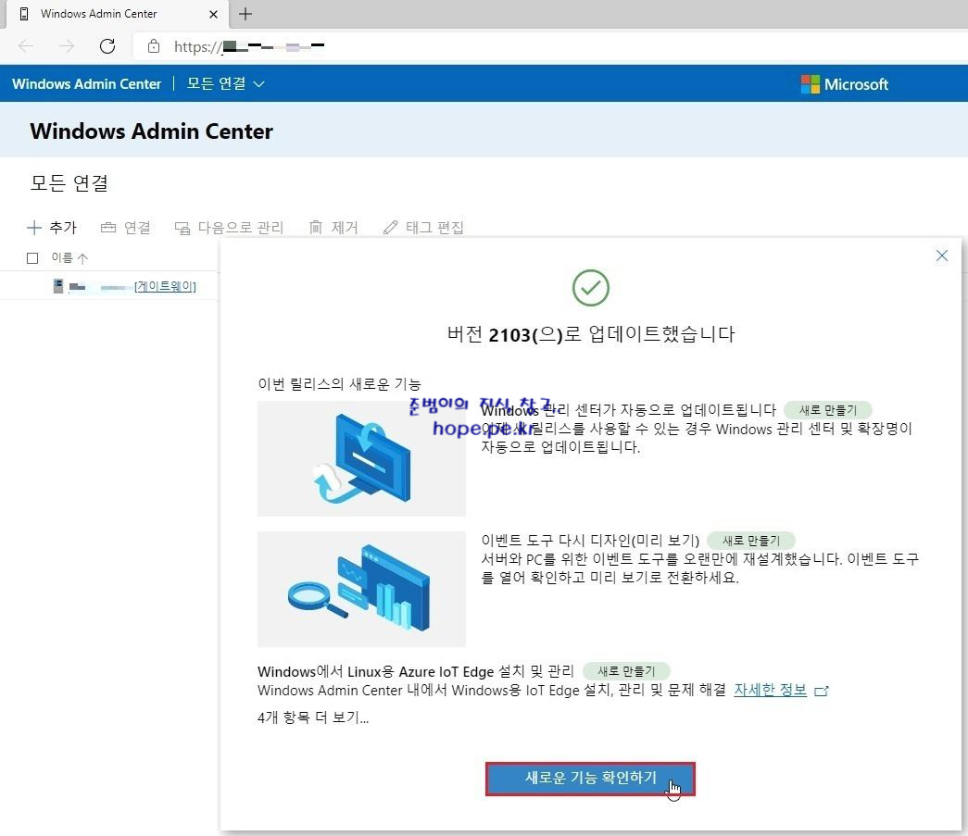Screen dimensions: 968x836
Task: Click the green checkmark success icon
Action: (x=591, y=288)
